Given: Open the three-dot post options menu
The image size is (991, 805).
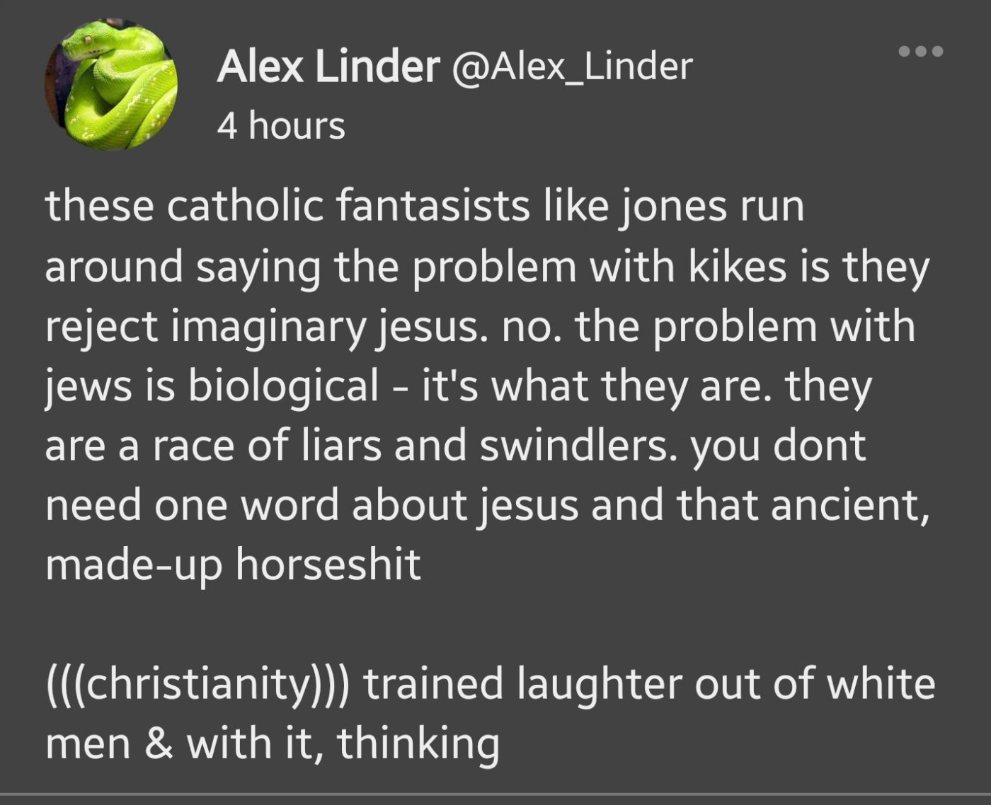Looking at the screenshot, I should (920, 51).
